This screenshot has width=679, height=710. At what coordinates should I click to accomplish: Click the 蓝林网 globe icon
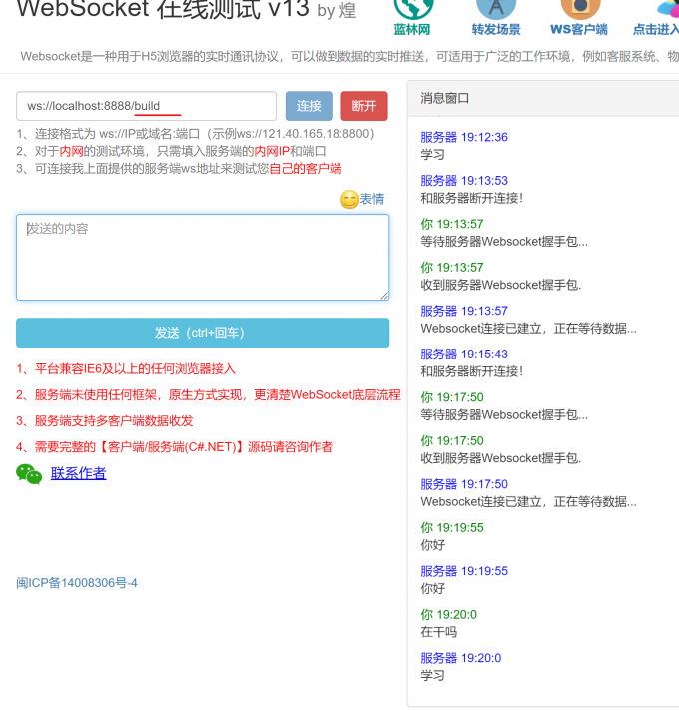pos(412,8)
